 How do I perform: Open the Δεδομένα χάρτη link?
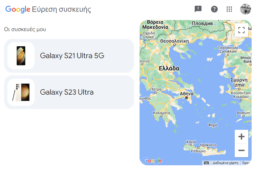(225, 163)
